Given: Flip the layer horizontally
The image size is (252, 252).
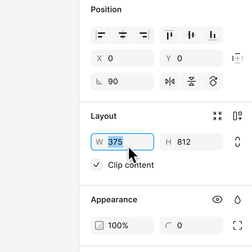Looking at the screenshot, I should point(170,81).
